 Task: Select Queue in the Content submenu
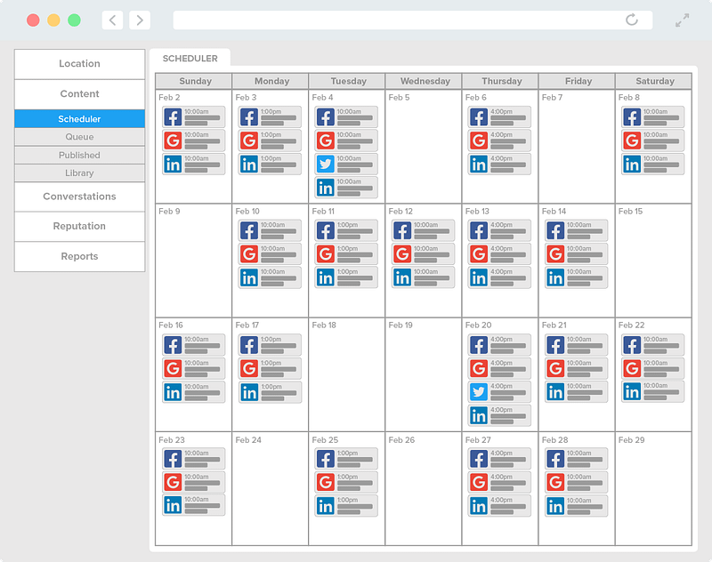[79, 137]
